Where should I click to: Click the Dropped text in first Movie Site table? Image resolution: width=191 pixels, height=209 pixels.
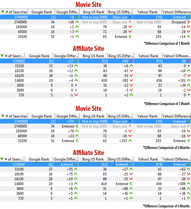click(179, 22)
